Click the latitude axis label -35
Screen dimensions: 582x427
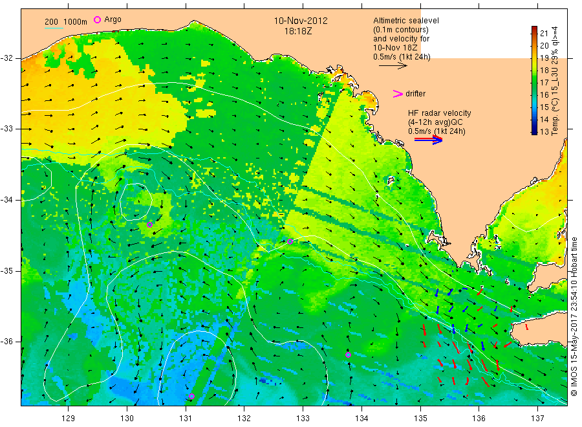[x=6, y=270]
